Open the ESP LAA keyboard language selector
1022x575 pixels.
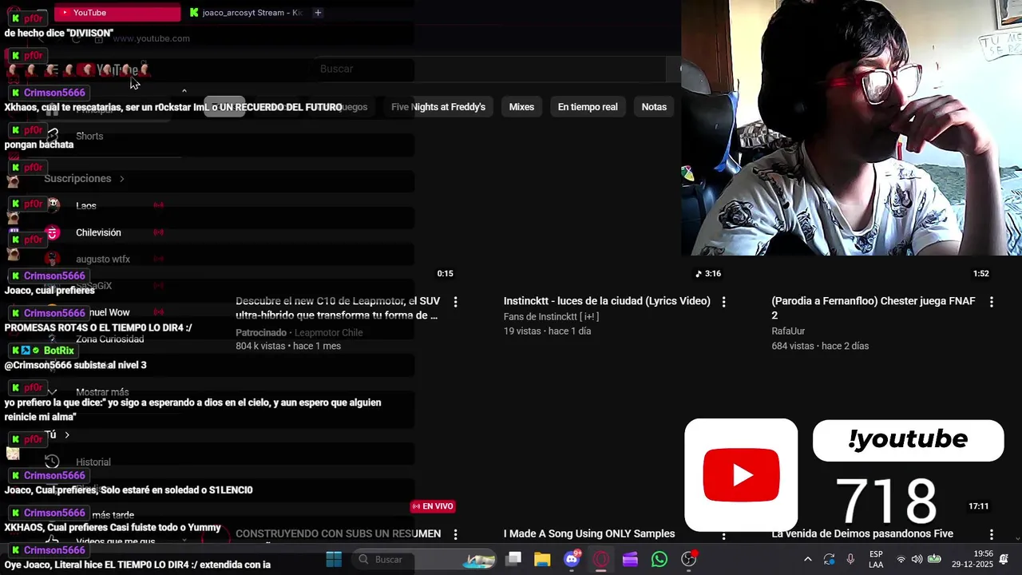click(x=876, y=560)
